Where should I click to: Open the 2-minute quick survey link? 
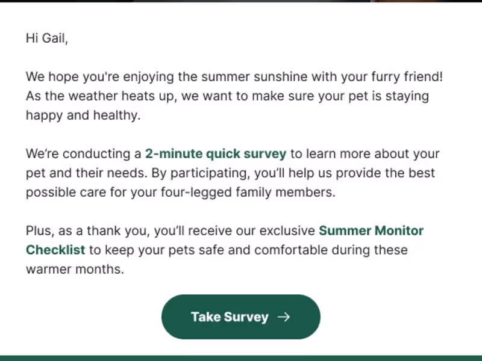pos(215,154)
